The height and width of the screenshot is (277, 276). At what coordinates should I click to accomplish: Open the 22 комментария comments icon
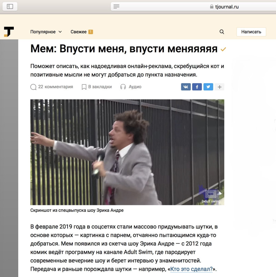click(33, 87)
